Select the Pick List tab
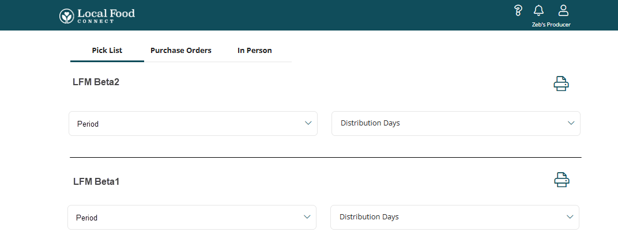 pyautogui.click(x=107, y=51)
